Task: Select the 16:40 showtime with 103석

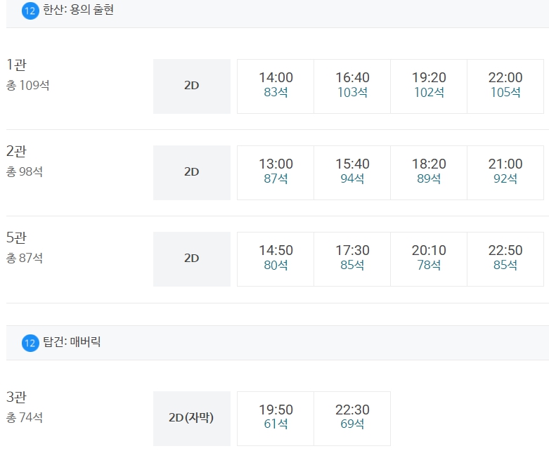Action: pyautogui.click(x=352, y=86)
